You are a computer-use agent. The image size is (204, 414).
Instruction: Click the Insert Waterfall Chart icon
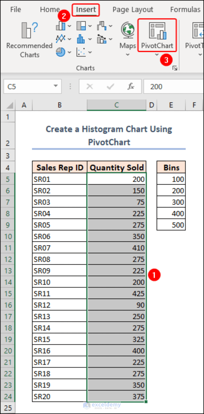102,26
